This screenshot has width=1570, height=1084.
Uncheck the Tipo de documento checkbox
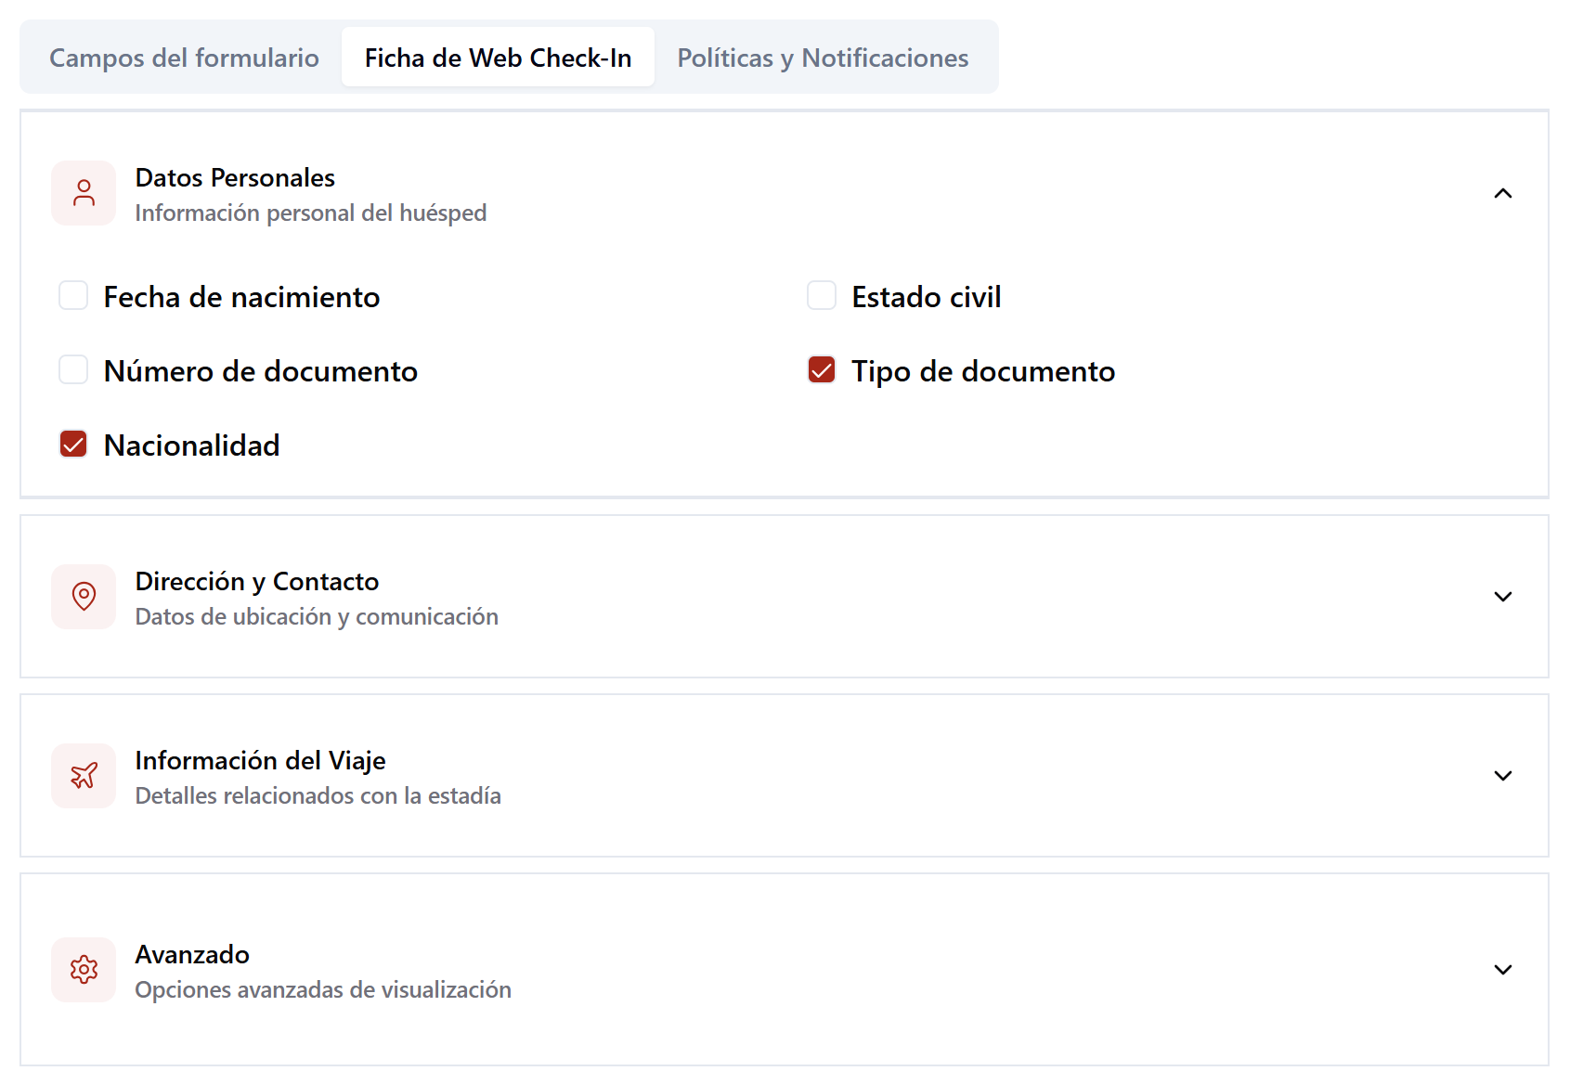click(822, 370)
